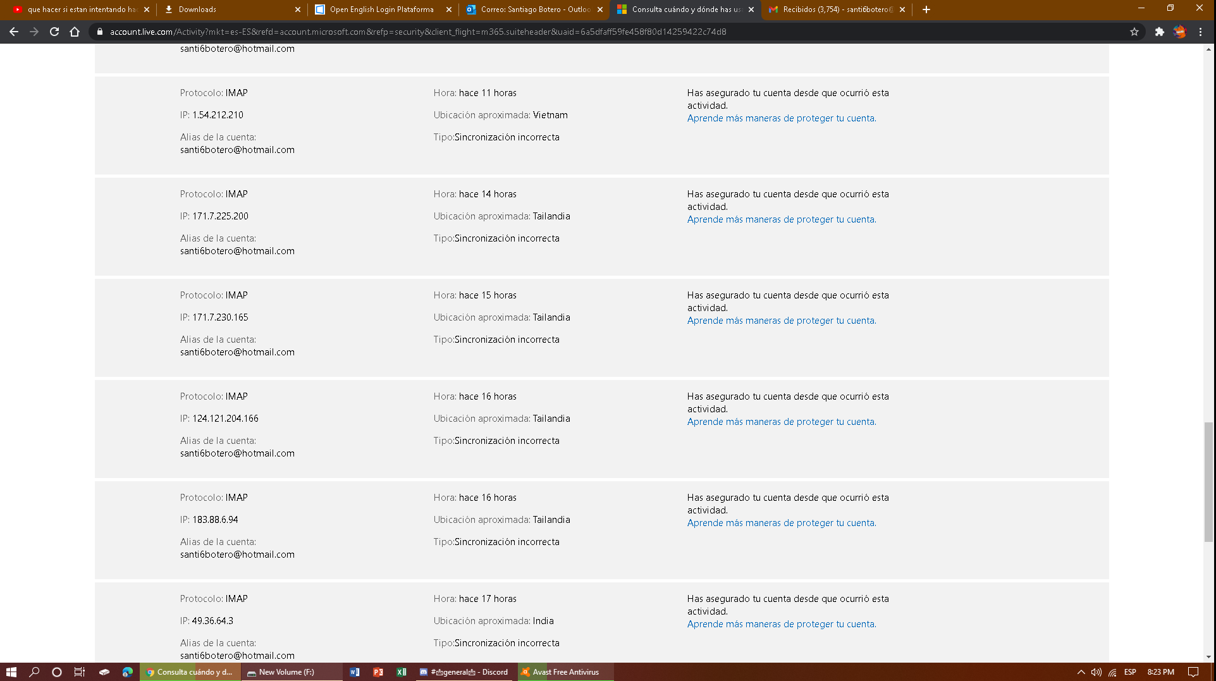This screenshot has width=1216, height=681.
Task: Click the scrollbar down arrow
Action: pyautogui.click(x=1208, y=657)
